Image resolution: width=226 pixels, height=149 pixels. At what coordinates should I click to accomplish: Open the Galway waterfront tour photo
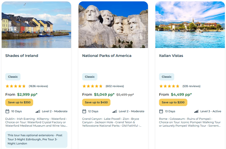point(36,25)
